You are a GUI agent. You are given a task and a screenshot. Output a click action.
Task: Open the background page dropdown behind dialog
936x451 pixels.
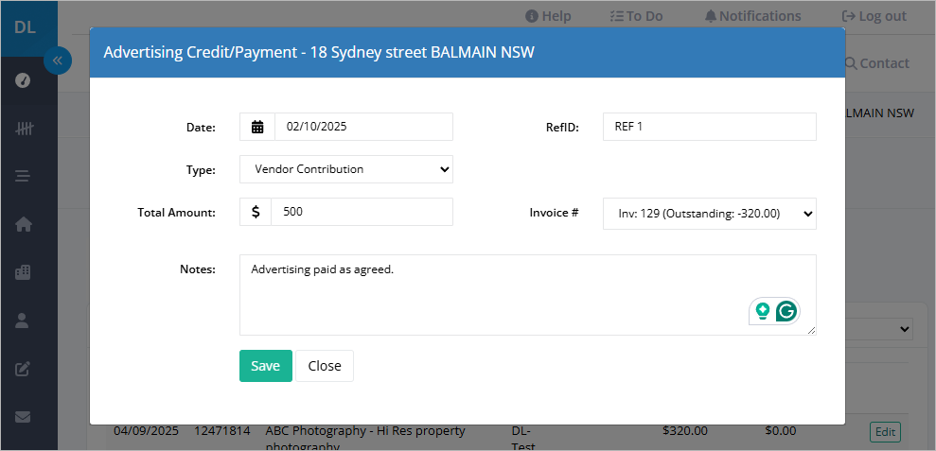[x=880, y=329]
